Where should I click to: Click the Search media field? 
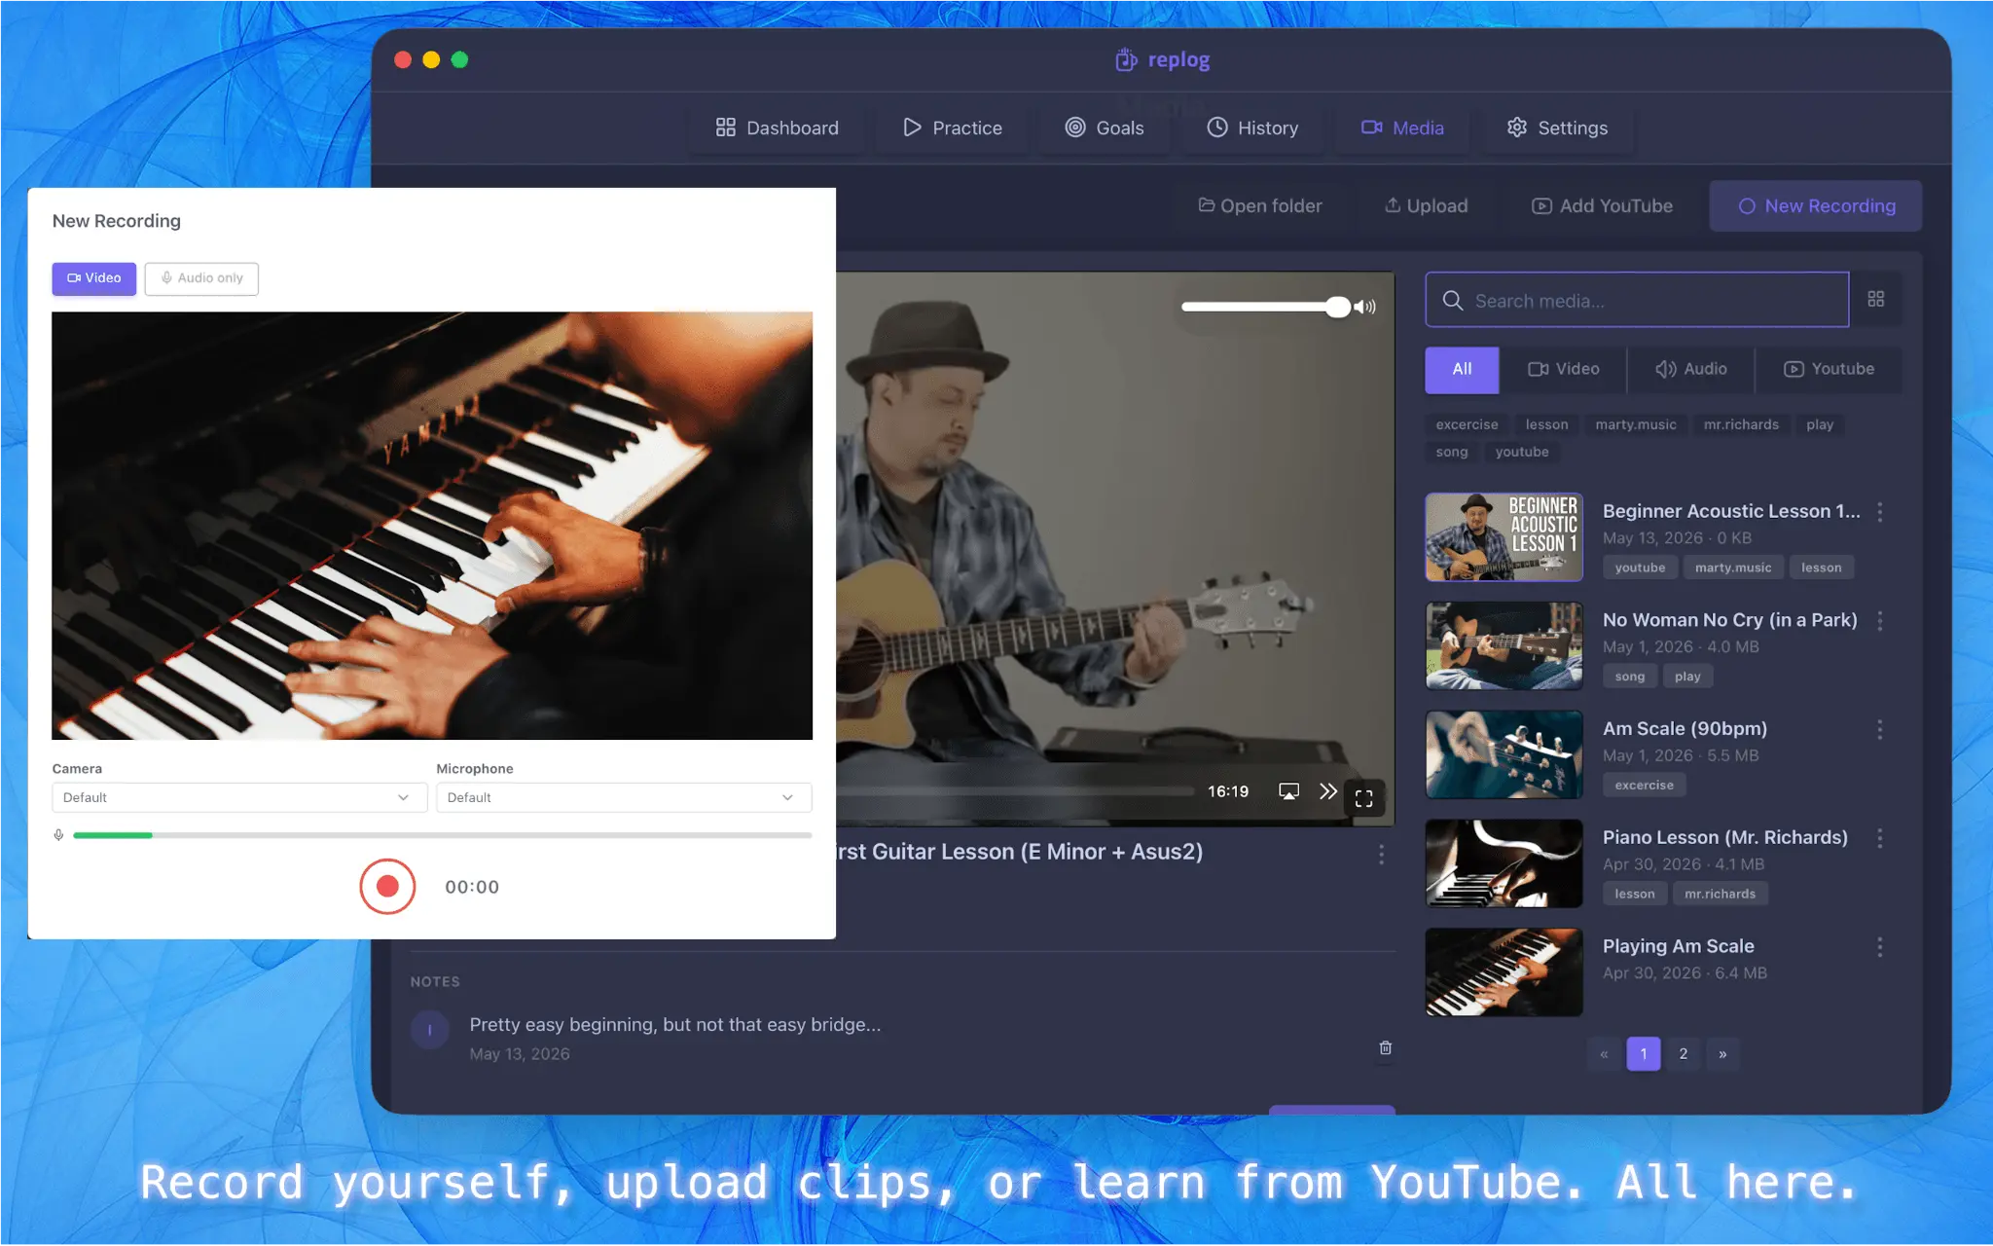[x=1637, y=300]
